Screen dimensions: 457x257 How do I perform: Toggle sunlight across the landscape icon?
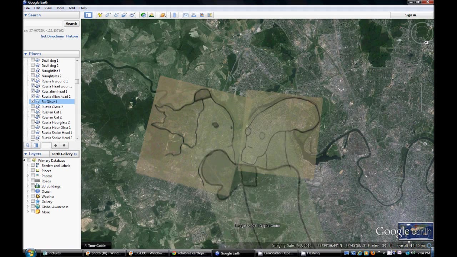click(x=151, y=15)
